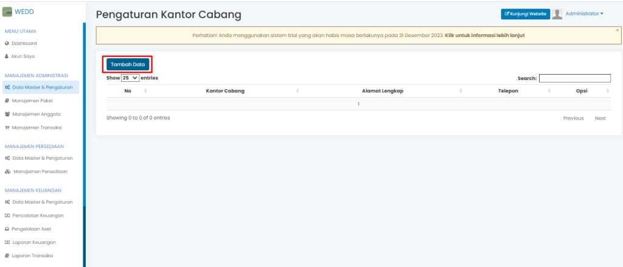The width and height of the screenshot is (623, 267).
Task: Sort table by Alamat Lengkap column
Action: click(383, 90)
